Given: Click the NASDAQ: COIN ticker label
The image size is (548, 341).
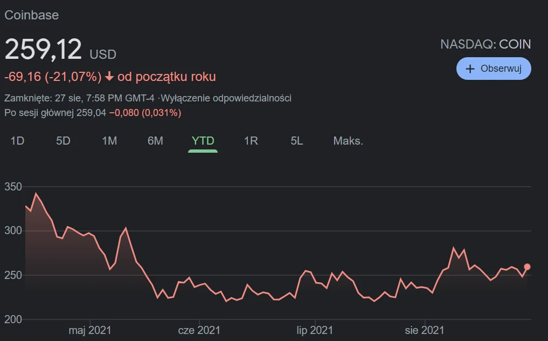Looking at the screenshot, I should (x=486, y=44).
